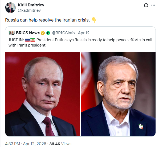Open the @BRICSinfo handle

click(x=63, y=33)
